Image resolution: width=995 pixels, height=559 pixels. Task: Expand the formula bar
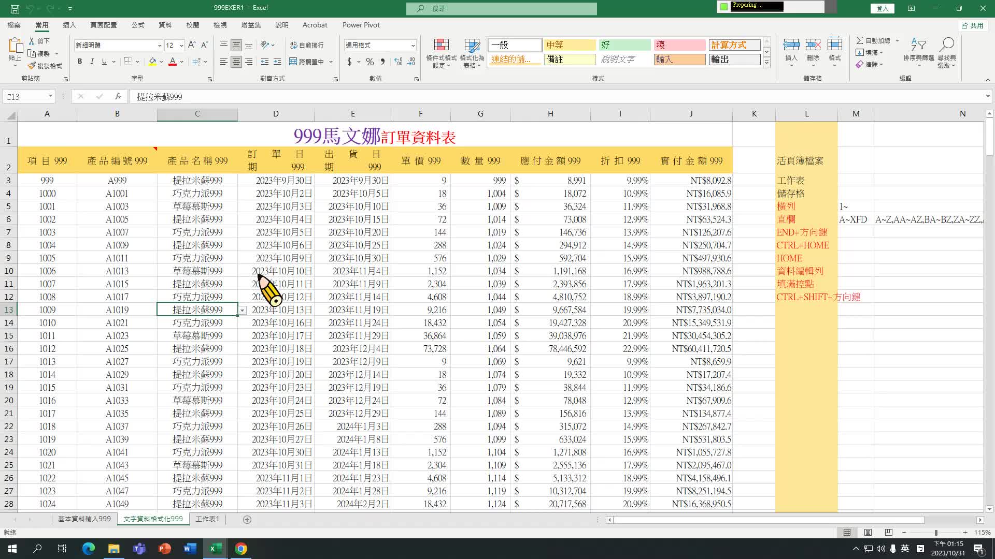(x=987, y=96)
